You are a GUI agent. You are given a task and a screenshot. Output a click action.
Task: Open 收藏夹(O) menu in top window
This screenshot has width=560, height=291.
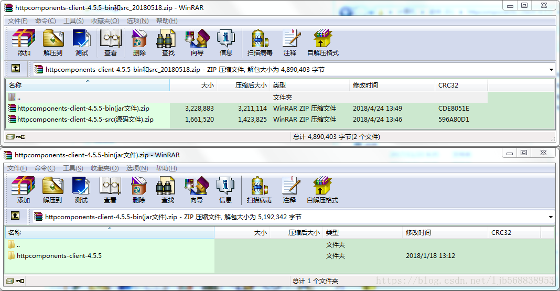(105, 20)
